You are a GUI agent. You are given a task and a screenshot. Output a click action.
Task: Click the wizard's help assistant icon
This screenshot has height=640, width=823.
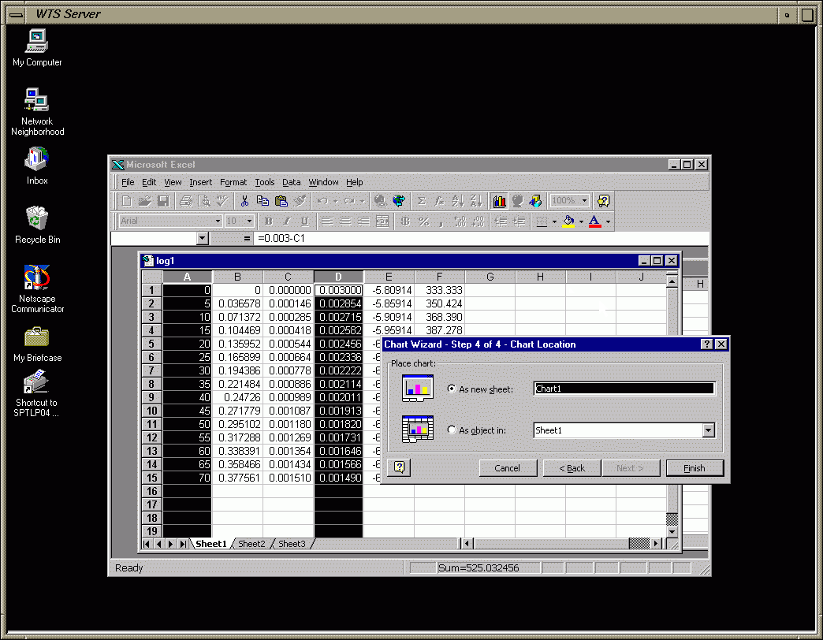coord(399,467)
